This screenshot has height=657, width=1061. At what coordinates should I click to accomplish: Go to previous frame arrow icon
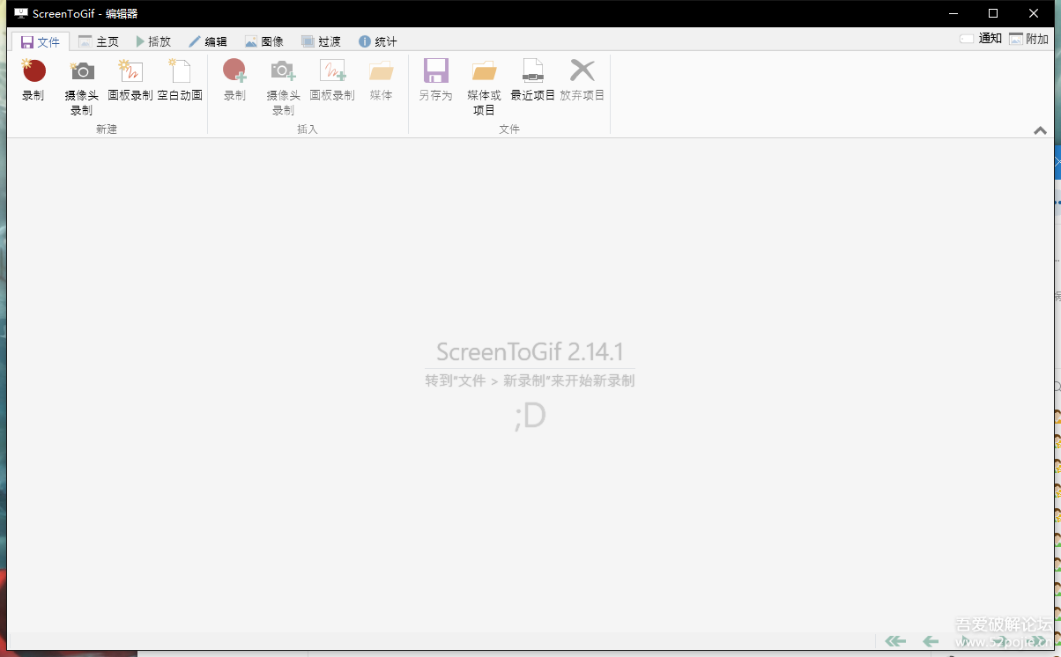(931, 641)
